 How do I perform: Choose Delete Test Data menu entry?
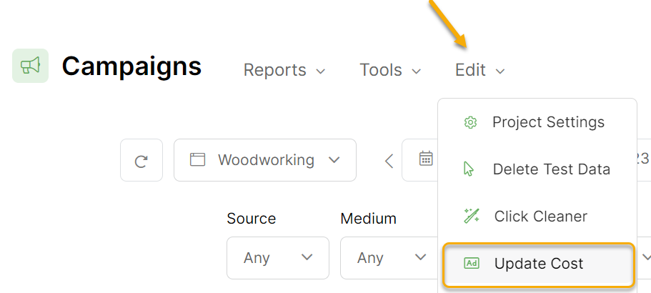551,169
